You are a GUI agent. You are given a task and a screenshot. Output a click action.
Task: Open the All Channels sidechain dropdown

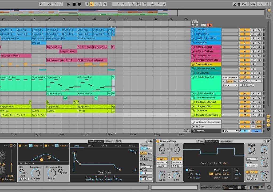230,77
